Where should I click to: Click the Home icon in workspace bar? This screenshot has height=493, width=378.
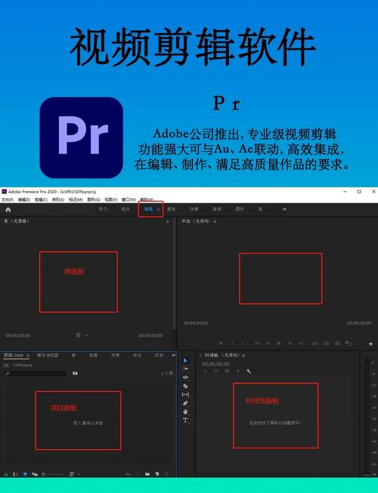[x=8, y=209]
